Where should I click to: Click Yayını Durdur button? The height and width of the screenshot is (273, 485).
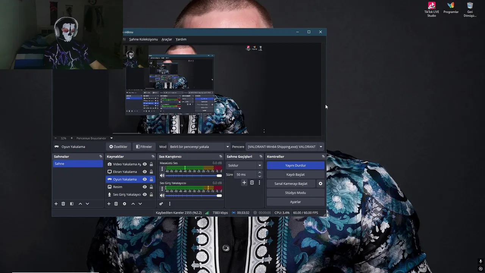[296, 165]
